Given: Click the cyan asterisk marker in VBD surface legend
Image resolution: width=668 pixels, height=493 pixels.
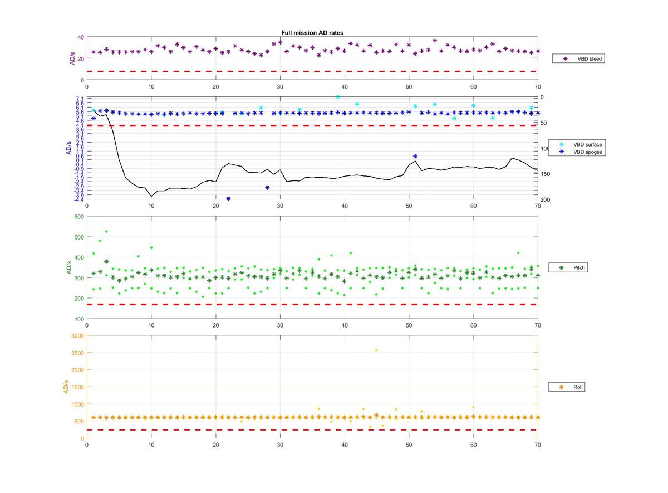Looking at the screenshot, I should click(x=561, y=144).
